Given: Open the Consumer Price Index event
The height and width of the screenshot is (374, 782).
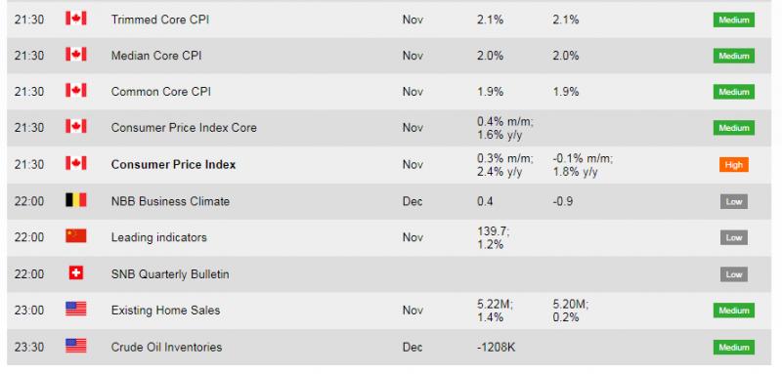Looking at the screenshot, I should point(173,164).
